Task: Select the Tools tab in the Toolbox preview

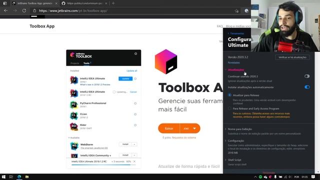Action: pyautogui.click(x=86, y=63)
